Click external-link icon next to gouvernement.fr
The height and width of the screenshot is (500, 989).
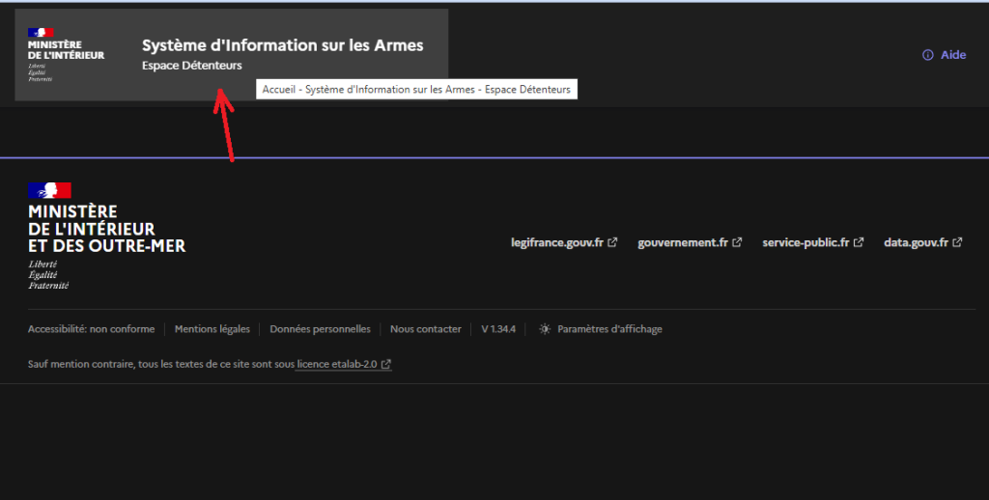coord(737,242)
